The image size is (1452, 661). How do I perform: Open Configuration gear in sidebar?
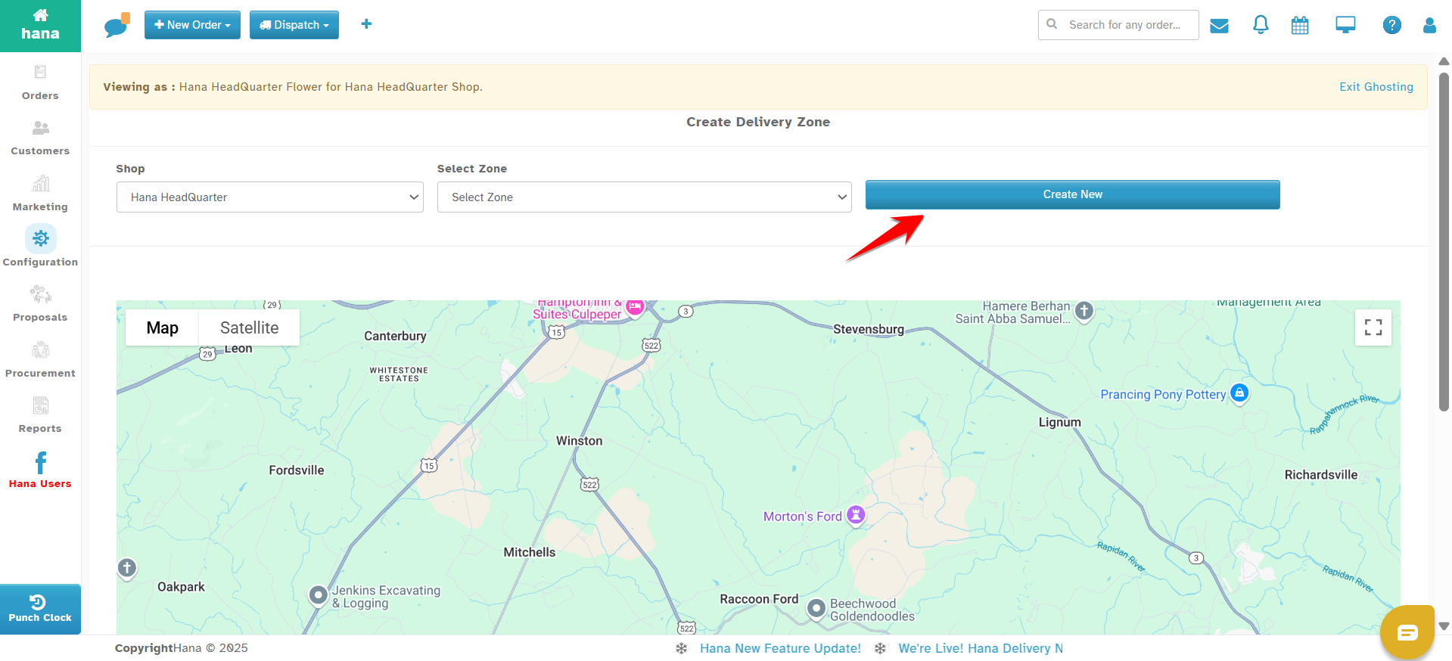click(40, 246)
